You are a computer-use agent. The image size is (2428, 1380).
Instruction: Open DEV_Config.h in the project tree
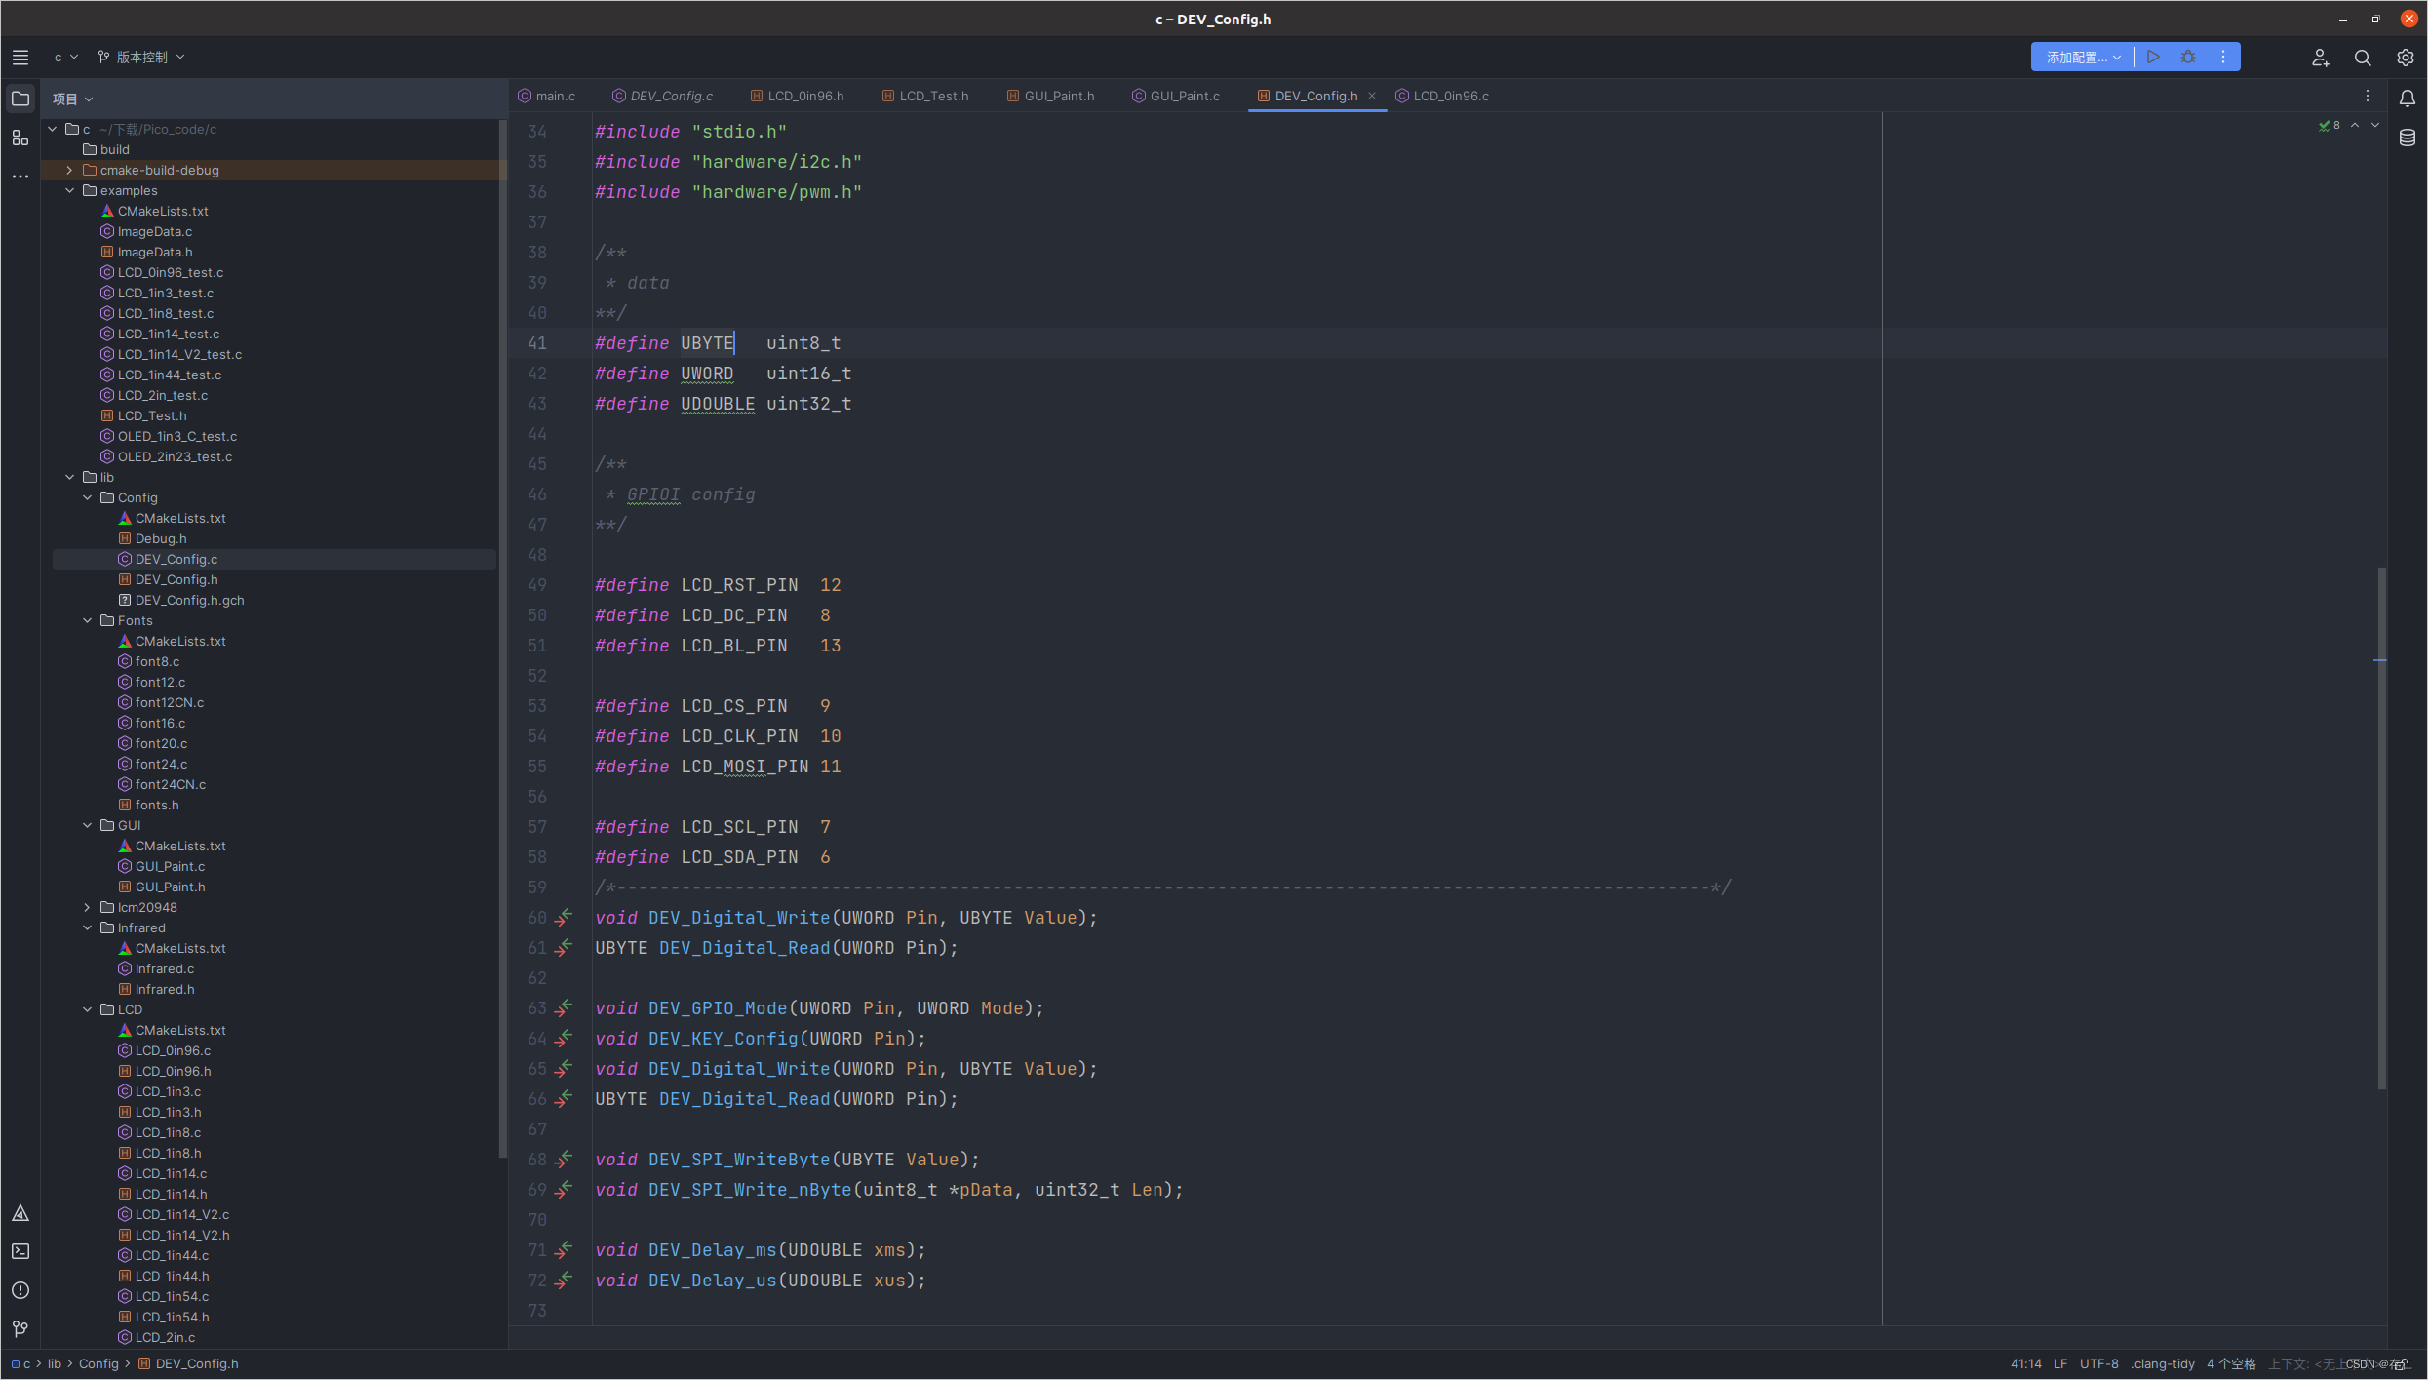coord(176,580)
